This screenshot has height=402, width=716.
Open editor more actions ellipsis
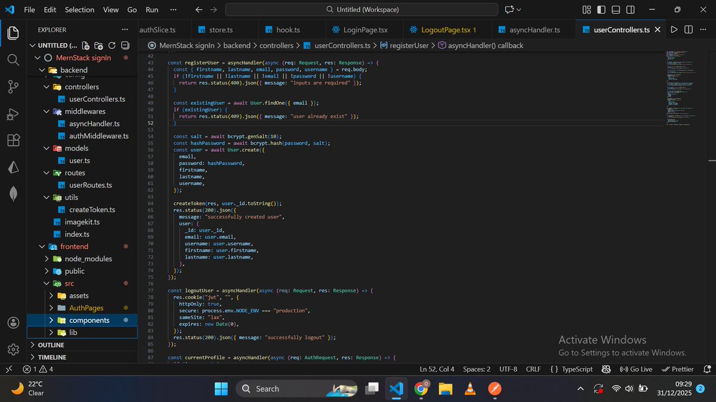click(x=703, y=29)
